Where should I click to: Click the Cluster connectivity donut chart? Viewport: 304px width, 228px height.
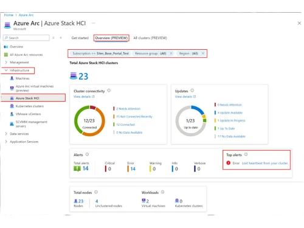89,120
